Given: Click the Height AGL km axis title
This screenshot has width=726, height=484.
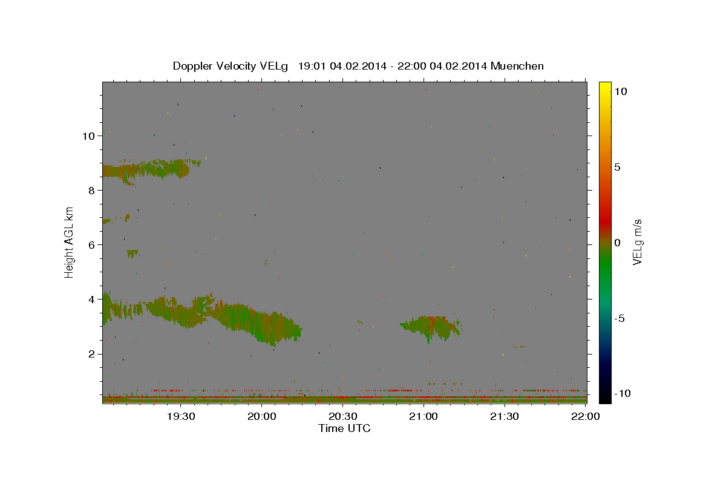Looking at the screenshot, I should pos(70,242).
